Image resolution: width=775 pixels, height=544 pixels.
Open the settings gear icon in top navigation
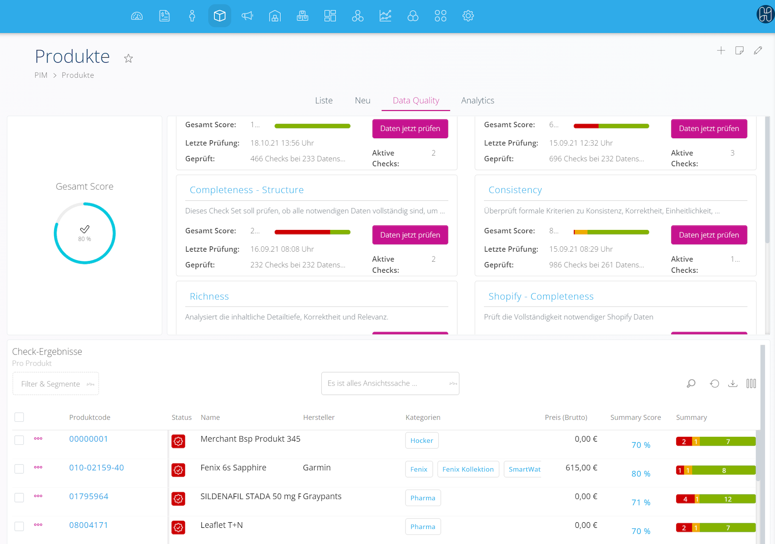pyautogui.click(x=468, y=16)
